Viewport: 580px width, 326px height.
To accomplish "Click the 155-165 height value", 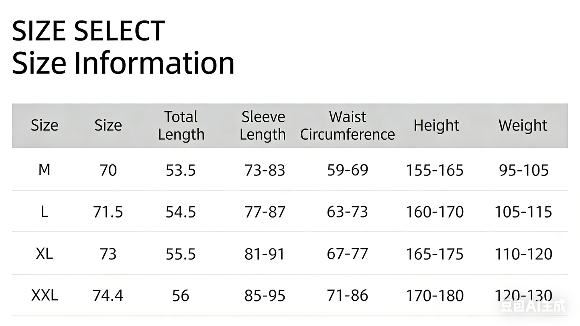I will tap(435, 171).
